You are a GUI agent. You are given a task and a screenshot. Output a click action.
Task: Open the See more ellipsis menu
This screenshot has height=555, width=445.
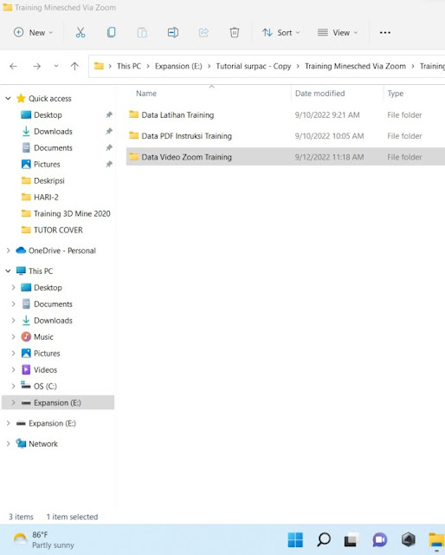point(385,33)
